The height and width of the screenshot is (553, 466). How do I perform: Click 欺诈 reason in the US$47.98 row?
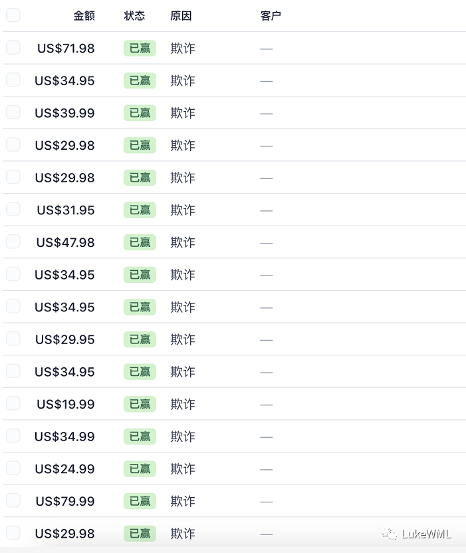pos(183,243)
